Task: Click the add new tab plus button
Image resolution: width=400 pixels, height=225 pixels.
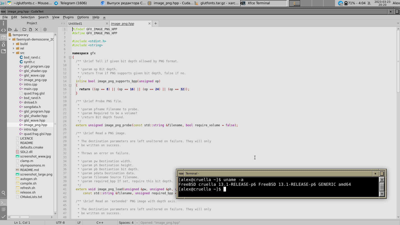Action: [155, 23]
